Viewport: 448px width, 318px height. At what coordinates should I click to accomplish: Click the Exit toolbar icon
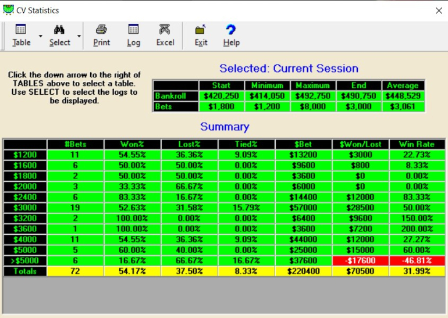(x=201, y=30)
